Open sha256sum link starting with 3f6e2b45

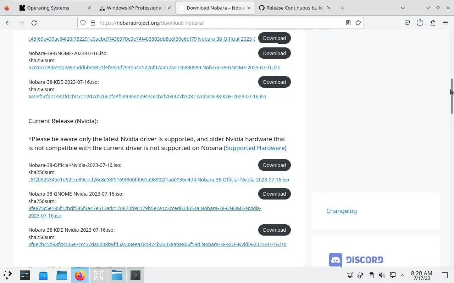click(x=157, y=244)
